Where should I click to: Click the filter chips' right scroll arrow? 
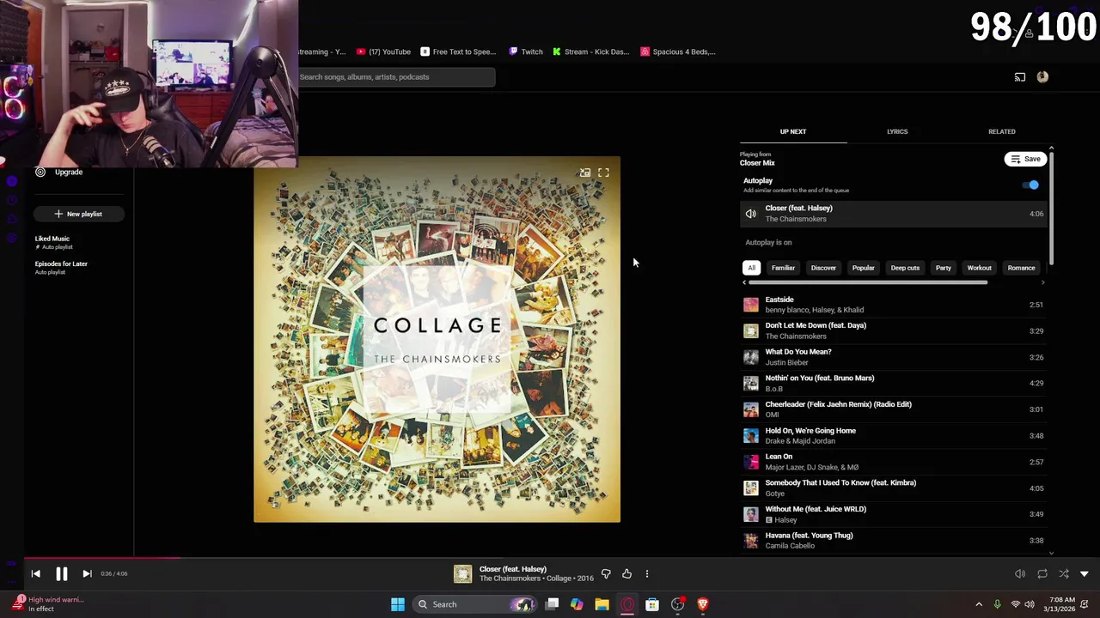[x=1043, y=282]
